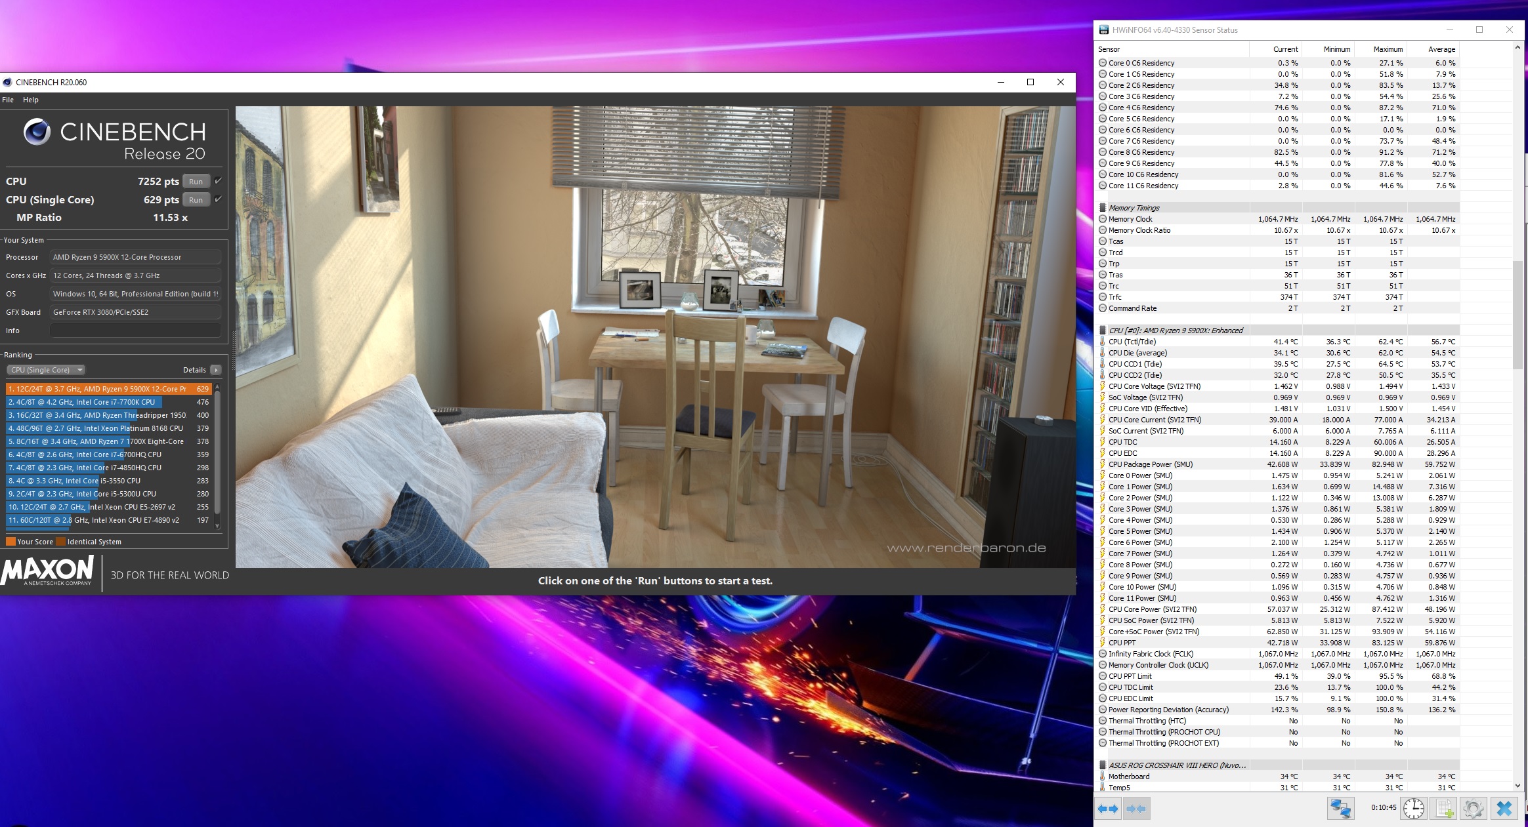The height and width of the screenshot is (827, 1528).
Task: Click the ranking list scroll-down arrow
Action: pyautogui.click(x=217, y=525)
